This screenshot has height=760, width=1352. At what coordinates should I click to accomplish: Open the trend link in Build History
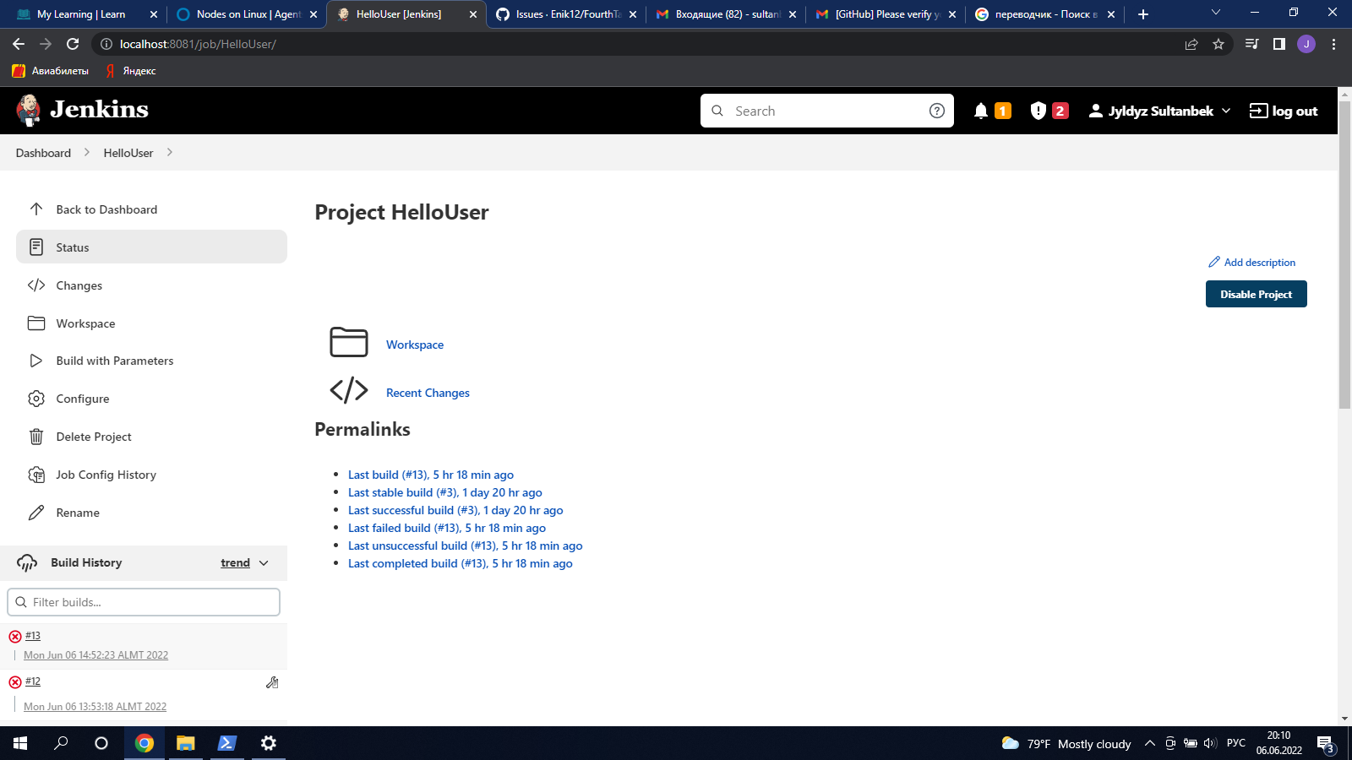[235, 563]
